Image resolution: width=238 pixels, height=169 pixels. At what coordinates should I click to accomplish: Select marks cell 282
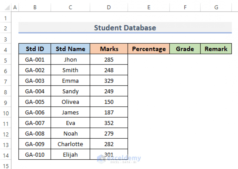click(x=109, y=144)
